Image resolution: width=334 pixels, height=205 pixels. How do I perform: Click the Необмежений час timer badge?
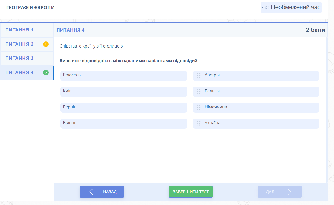[x=291, y=7]
